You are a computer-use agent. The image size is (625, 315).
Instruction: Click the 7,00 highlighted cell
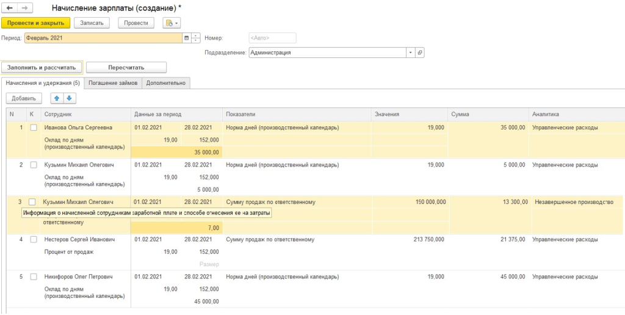pos(176,228)
